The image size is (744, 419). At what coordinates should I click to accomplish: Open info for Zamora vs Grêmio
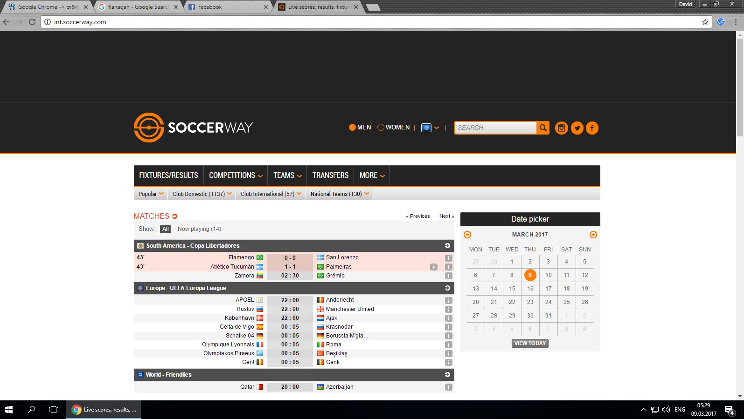[448, 276]
